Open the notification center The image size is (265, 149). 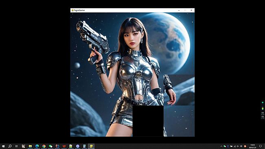[x=261, y=146]
